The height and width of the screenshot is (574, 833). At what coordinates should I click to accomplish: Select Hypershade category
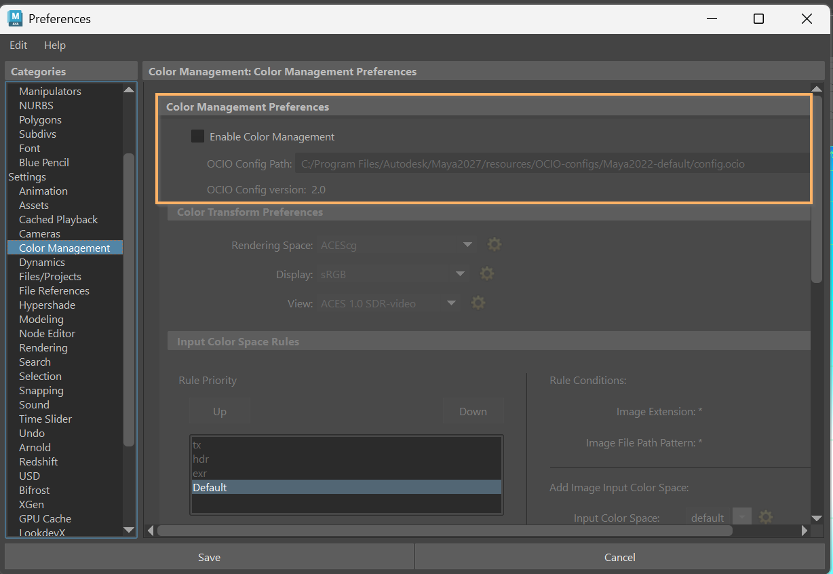pos(47,305)
